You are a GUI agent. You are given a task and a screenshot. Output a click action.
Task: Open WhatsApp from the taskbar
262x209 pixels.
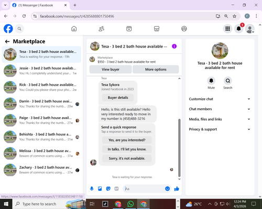[x=130, y=204]
